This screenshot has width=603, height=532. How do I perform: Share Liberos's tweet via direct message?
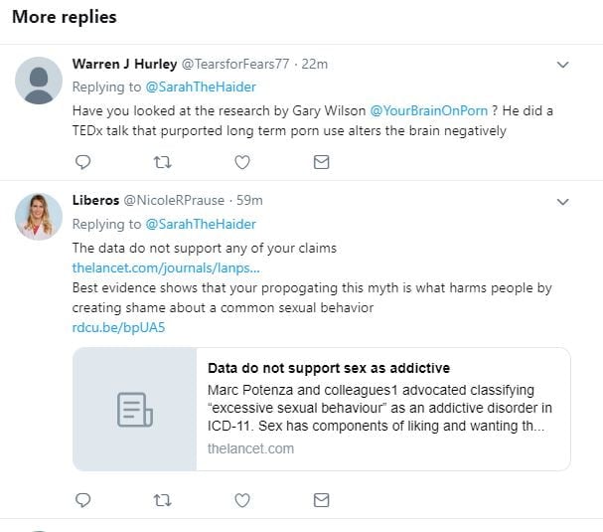321,499
